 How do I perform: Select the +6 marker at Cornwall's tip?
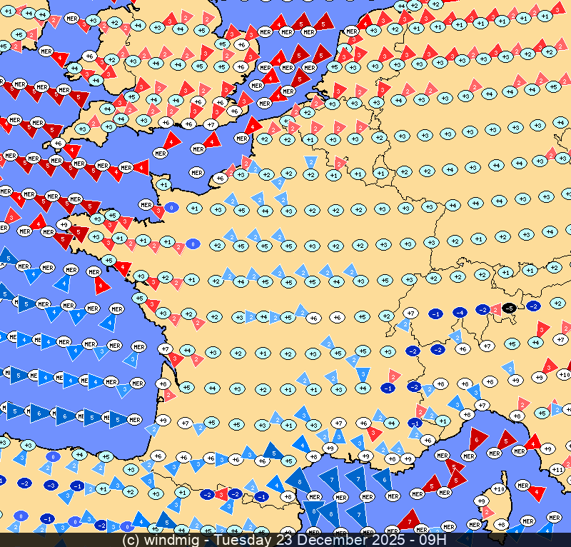click(x=58, y=143)
